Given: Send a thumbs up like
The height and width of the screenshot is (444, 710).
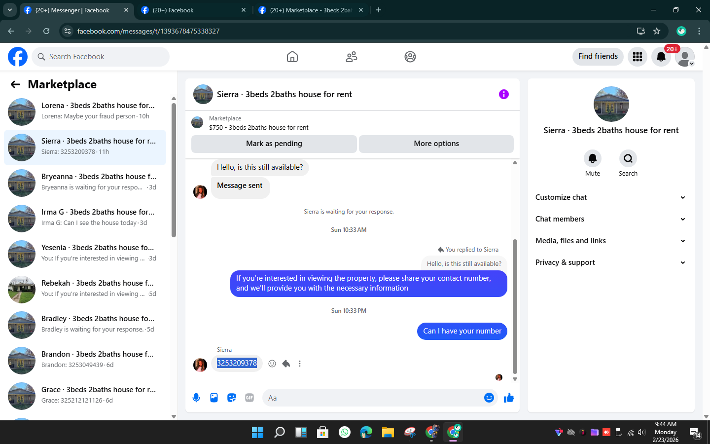Looking at the screenshot, I should pos(509,398).
